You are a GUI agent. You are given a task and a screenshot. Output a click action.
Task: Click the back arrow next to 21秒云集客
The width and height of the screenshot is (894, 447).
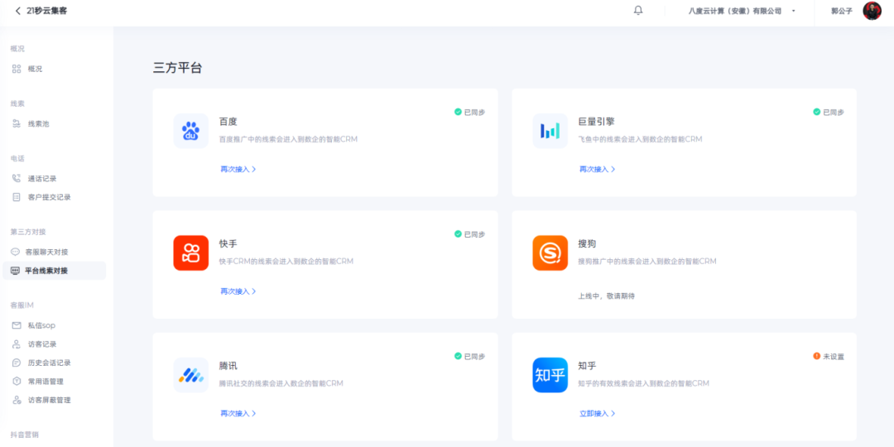pos(17,10)
